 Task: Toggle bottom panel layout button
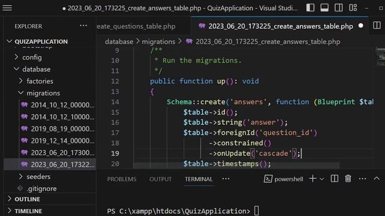324,8
